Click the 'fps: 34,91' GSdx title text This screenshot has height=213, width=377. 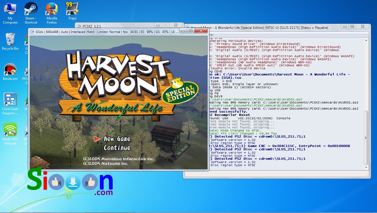click(x=130, y=32)
